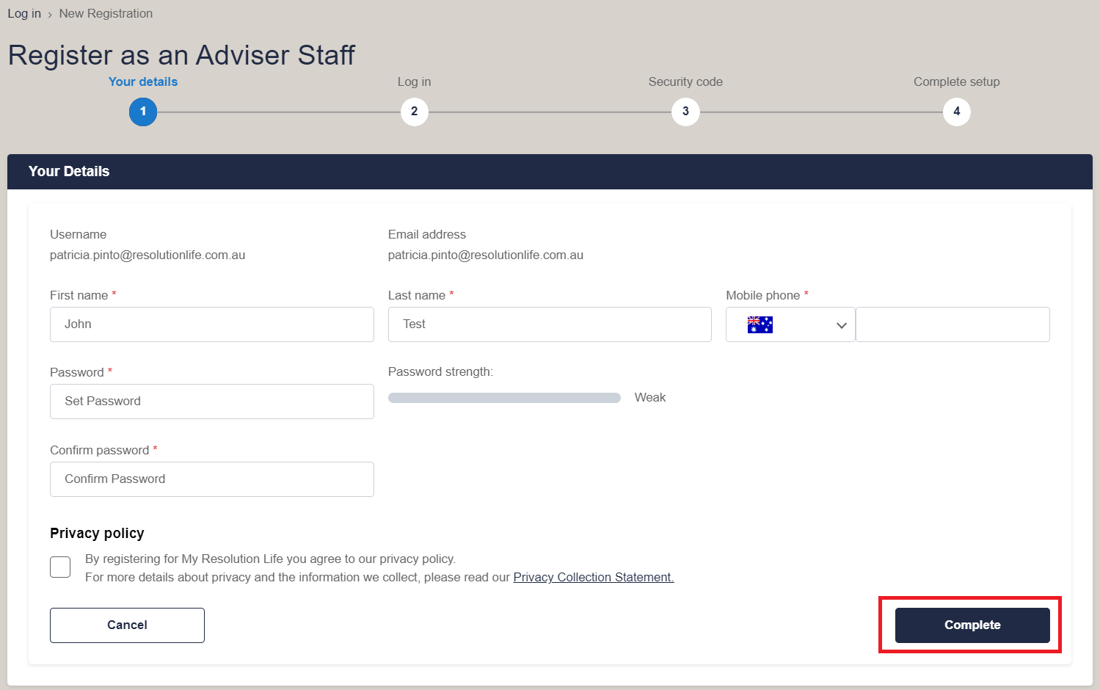Click the Cancel button
Viewport: 1100px width, 690px height.
127,625
